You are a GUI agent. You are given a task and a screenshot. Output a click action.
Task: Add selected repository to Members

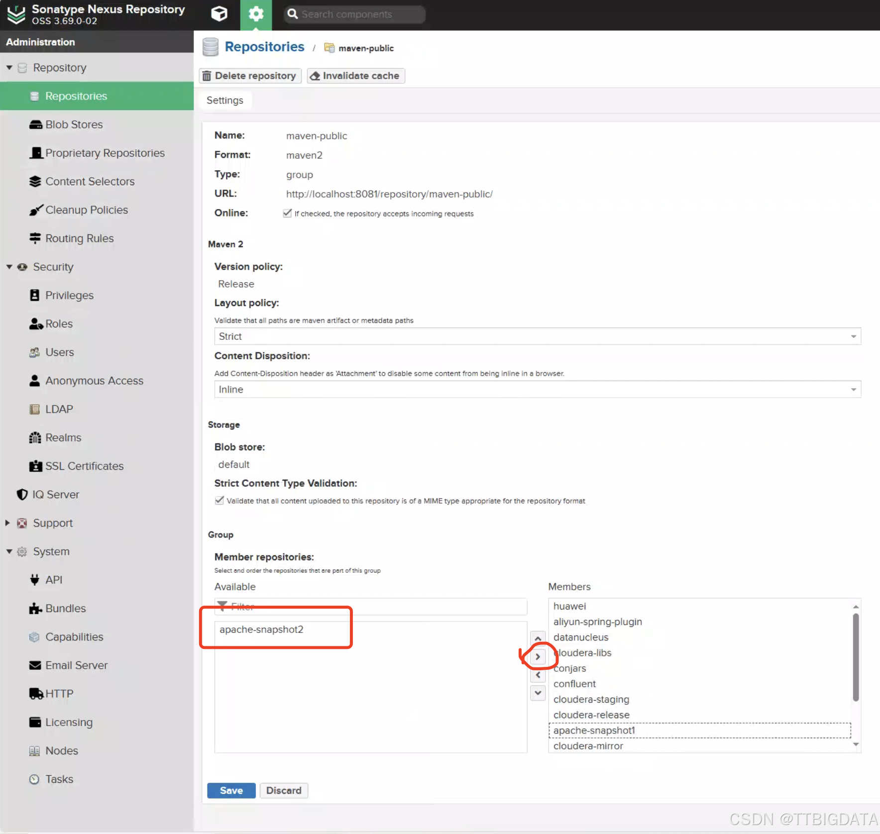click(x=538, y=657)
